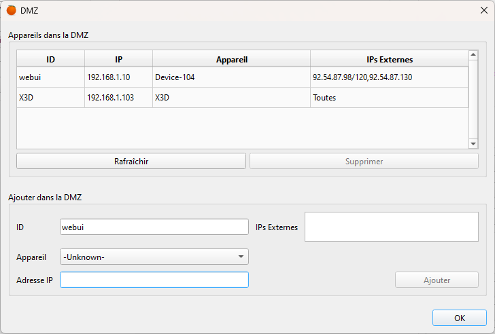The width and height of the screenshot is (495, 334).
Task: Click the table scrollbar up arrow
Action: click(x=473, y=55)
